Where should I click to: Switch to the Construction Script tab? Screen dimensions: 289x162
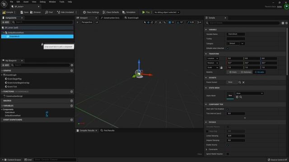tap(110, 18)
